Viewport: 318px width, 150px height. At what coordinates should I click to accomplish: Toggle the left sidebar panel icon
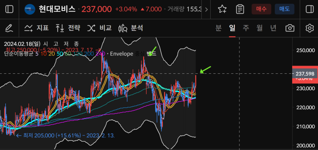[x=9, y=9]
